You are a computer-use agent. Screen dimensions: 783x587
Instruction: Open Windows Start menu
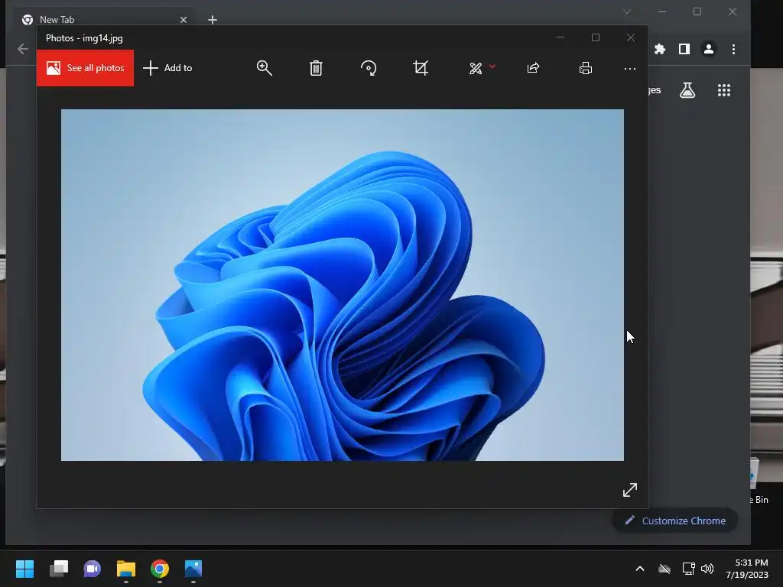[x=24, y=569]
